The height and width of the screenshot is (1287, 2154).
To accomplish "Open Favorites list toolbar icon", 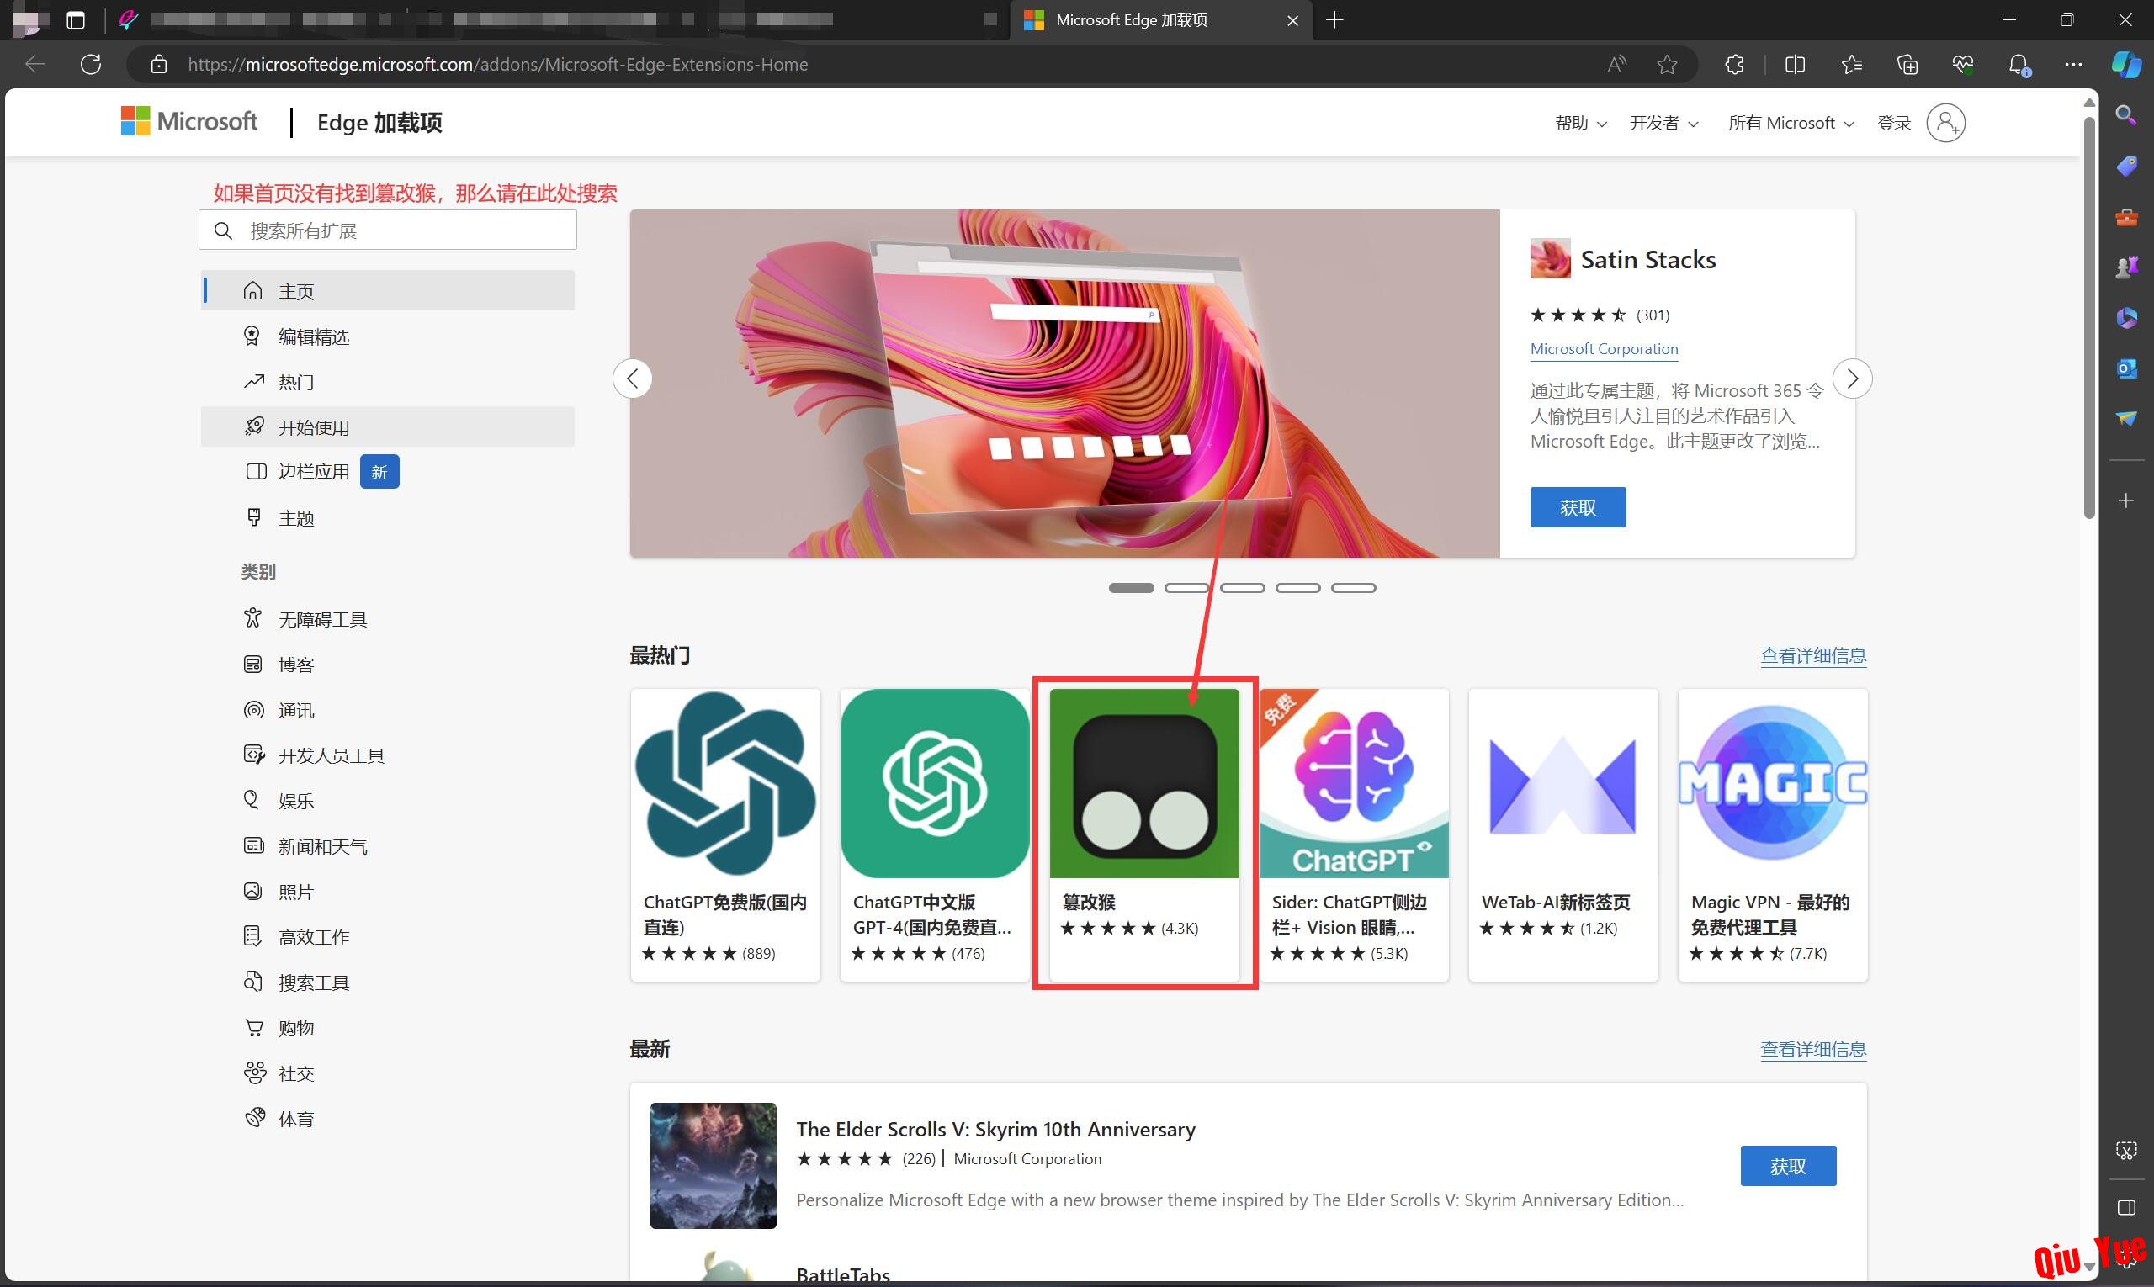I will (x=1851, y=64).
